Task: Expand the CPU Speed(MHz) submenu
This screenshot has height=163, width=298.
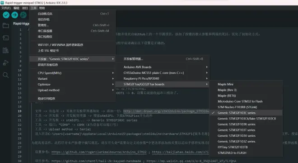Action: (73, 73)
